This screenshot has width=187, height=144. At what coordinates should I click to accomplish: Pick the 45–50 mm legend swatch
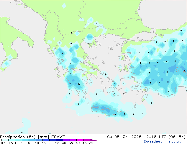point(87,140)
